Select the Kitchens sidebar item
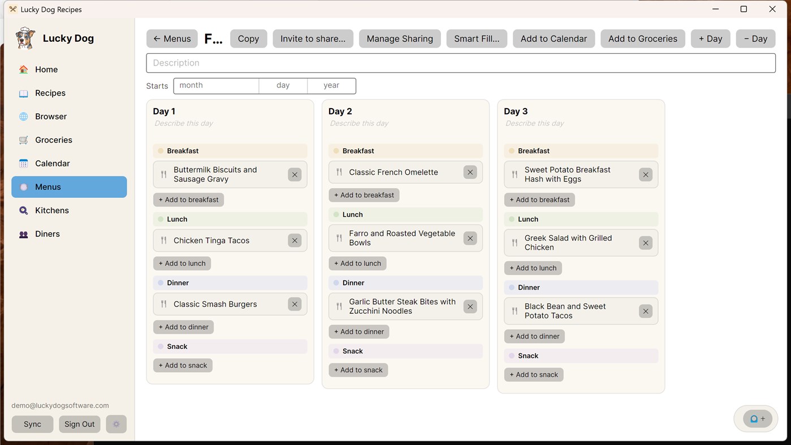 [x=69, y=210]
